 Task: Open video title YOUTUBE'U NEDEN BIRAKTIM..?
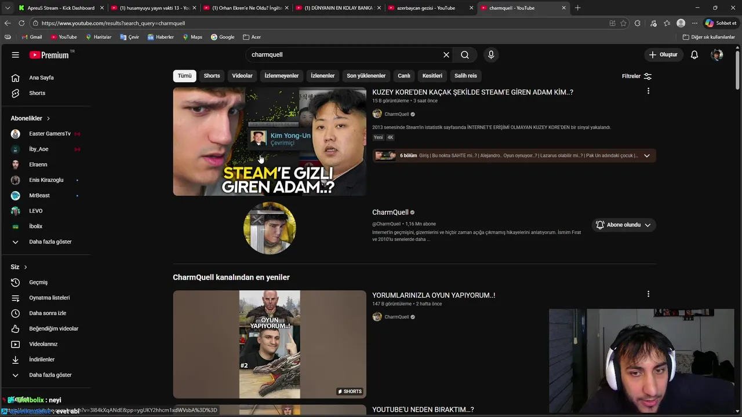(x=423, y=409)
